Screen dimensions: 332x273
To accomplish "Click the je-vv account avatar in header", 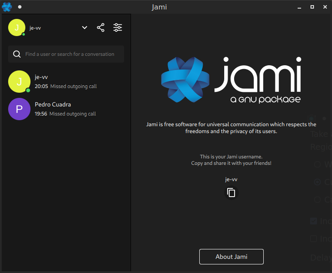I will point(17,27).
